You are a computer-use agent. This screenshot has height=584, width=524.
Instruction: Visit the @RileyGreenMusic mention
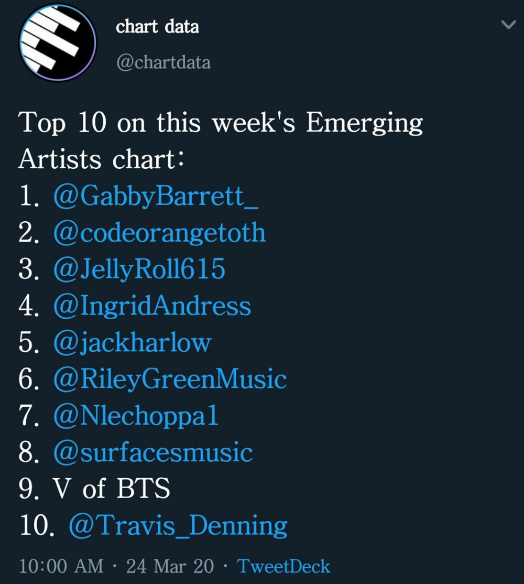[170, 379]
